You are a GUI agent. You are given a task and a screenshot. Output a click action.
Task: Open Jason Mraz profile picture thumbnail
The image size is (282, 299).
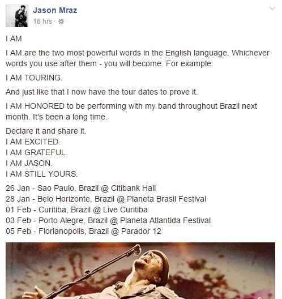tap(17, 16)
